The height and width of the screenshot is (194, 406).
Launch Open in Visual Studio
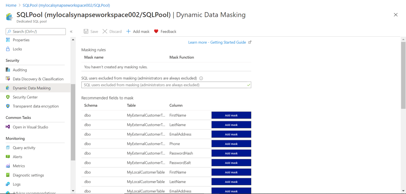(x=30, y=127)
